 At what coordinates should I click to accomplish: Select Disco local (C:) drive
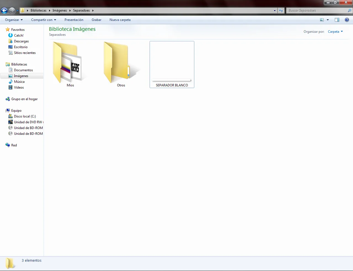point(25,116)
